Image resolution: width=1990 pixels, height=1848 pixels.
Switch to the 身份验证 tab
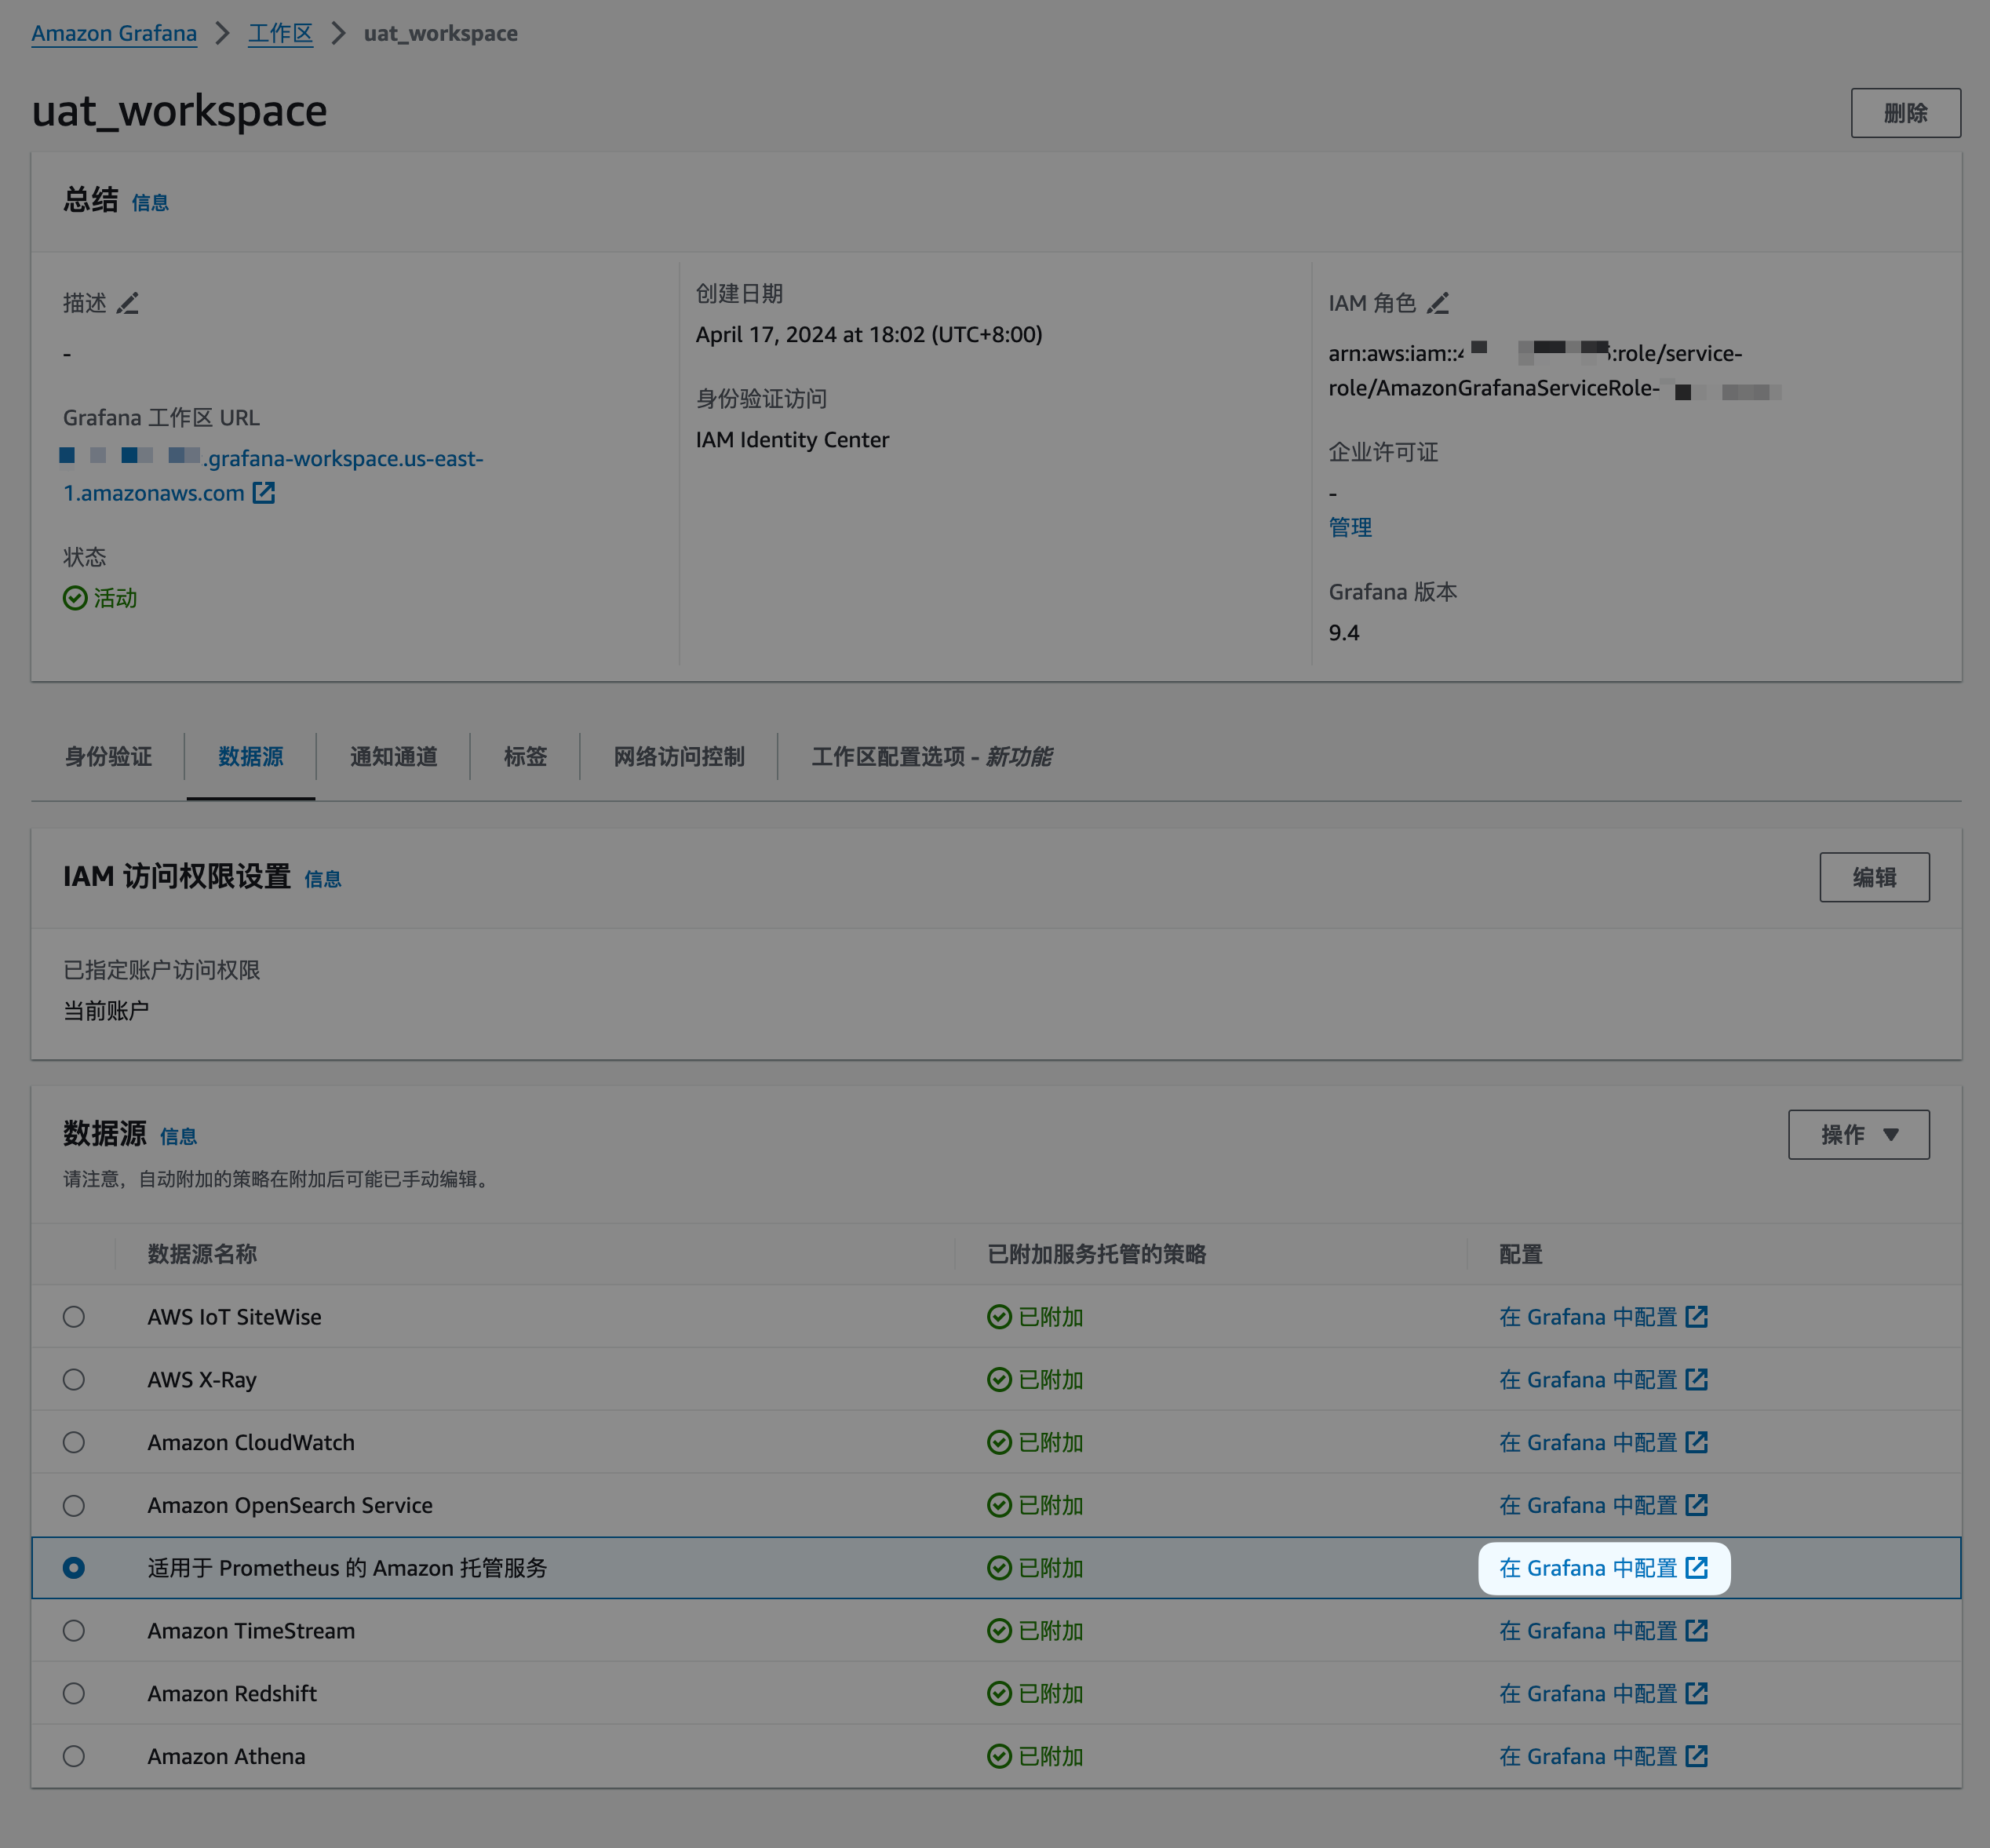point(108,757)
